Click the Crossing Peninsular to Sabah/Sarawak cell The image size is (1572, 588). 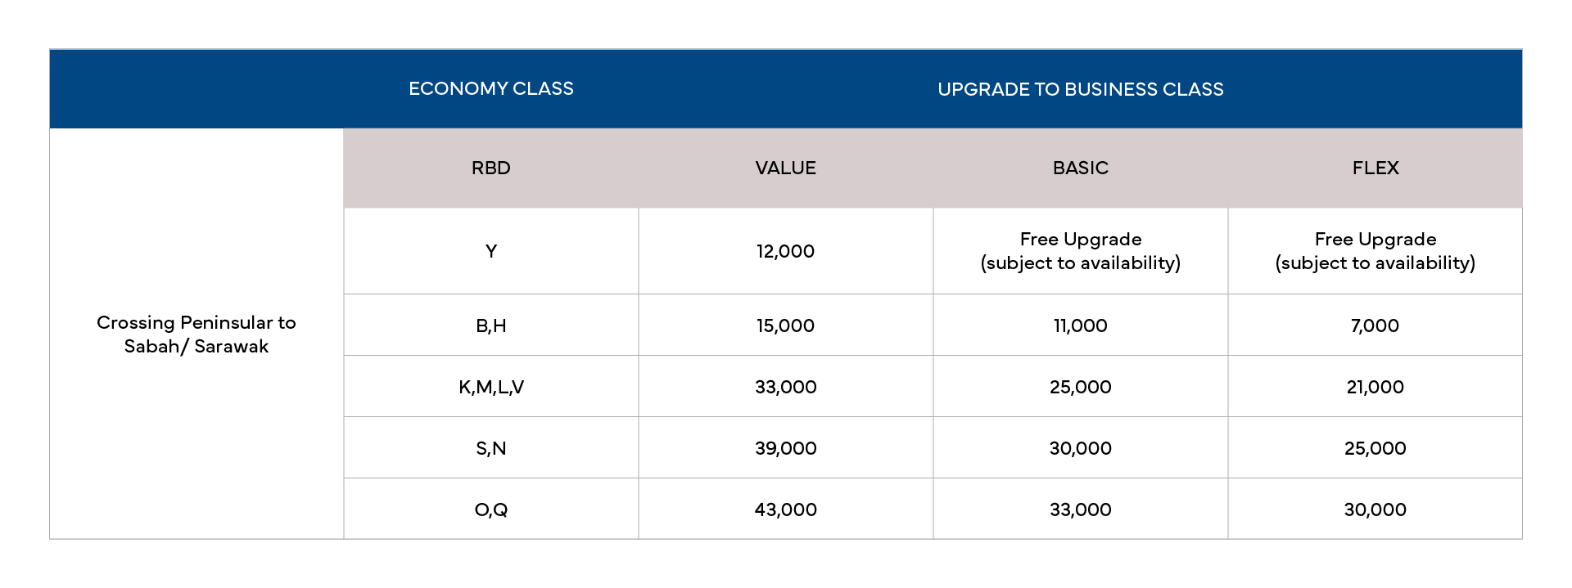[x=196, y=334]
